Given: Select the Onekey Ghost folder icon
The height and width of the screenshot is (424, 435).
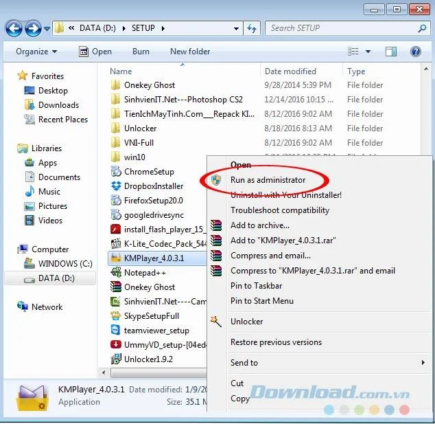Looking at the screenshot, I should tap(116, 85).
